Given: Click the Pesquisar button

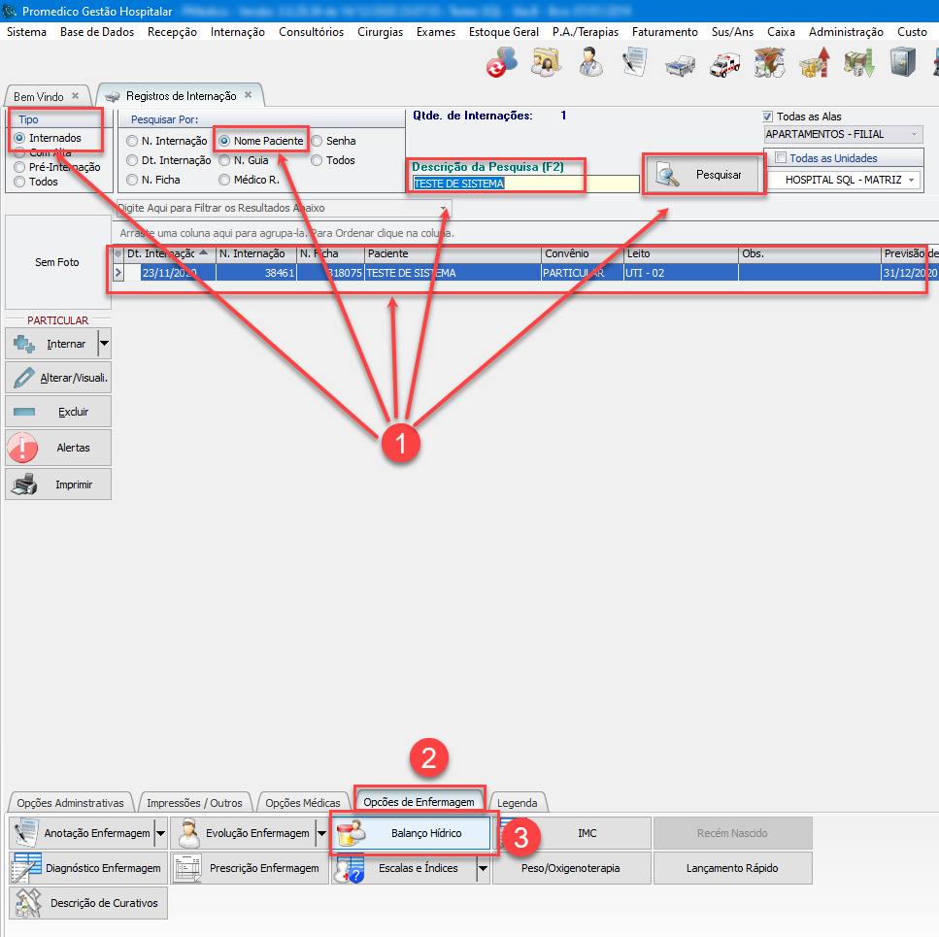Looking at the screenshot, I should pyautogui.click(x=706, y=175).
